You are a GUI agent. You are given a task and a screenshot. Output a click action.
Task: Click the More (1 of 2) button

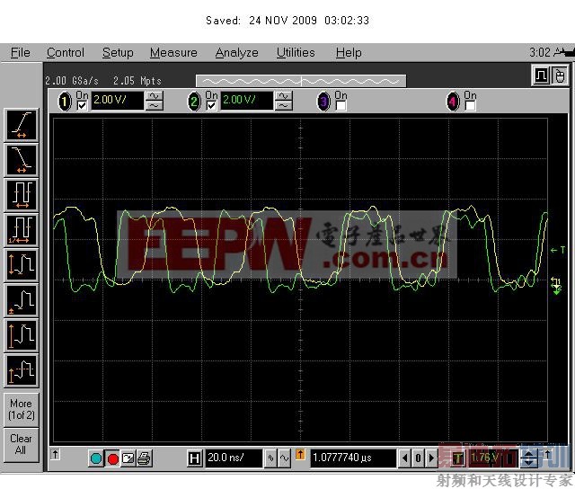[x=22, y=409]
